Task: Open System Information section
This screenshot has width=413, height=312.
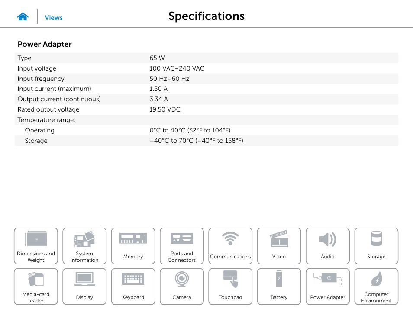Action: coord(84,246)
